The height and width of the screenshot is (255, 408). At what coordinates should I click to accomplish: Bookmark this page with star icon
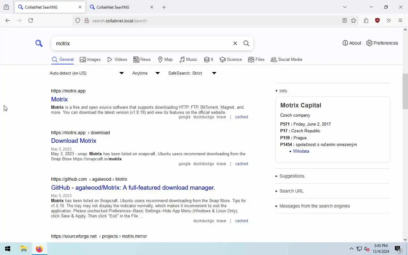(x=353, y=21)
